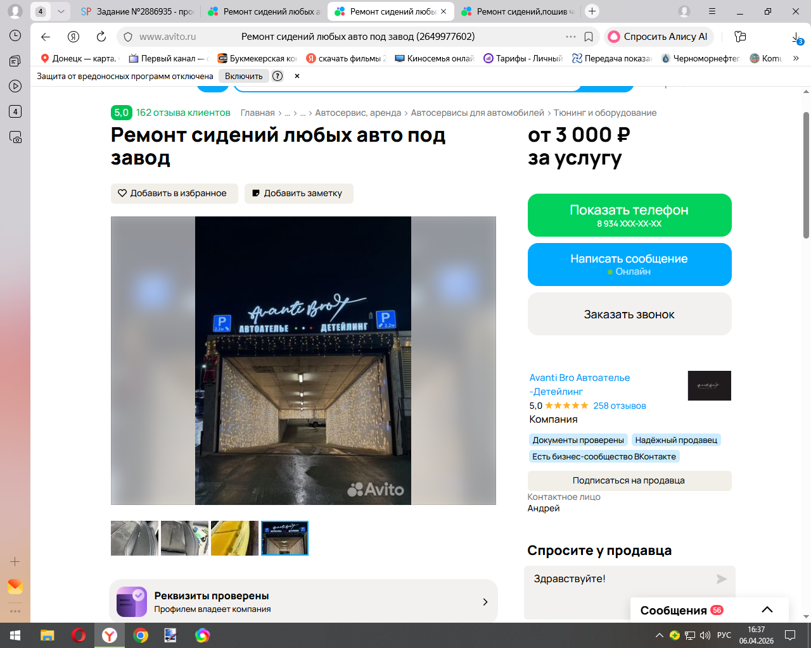Open Yandex Browser from taskbar
Viewport: 811px width, 648px height.
click(110, 635)
